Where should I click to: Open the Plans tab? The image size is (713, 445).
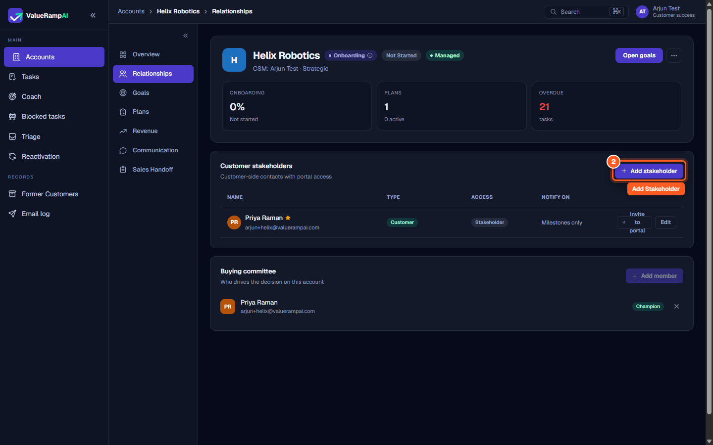click(x=153, y=112)
